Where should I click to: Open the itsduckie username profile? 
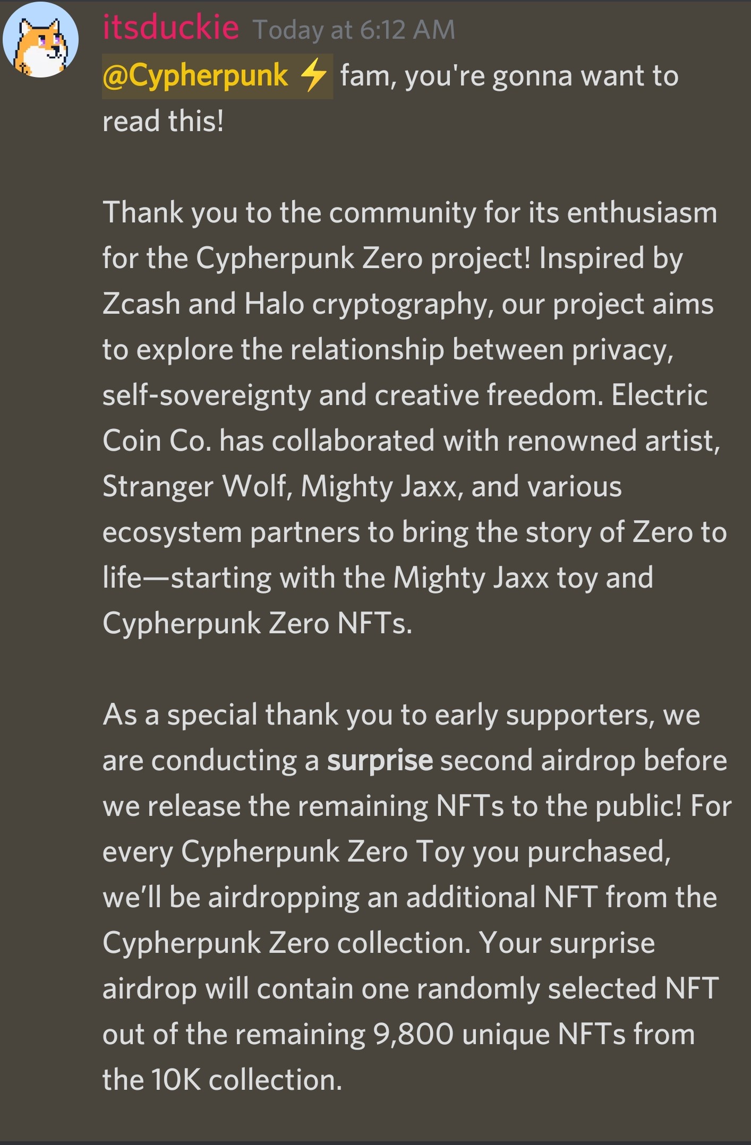[x=170, y=28]
